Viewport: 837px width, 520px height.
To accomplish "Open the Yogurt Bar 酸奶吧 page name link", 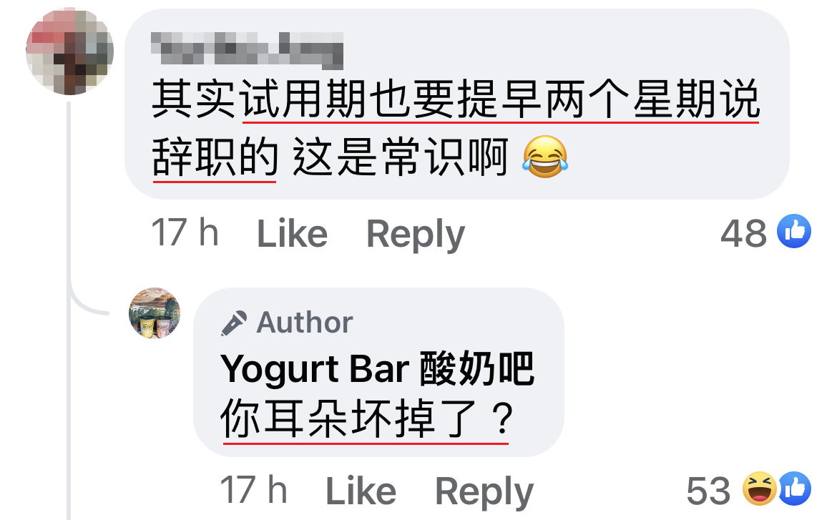I will (378, 368).
